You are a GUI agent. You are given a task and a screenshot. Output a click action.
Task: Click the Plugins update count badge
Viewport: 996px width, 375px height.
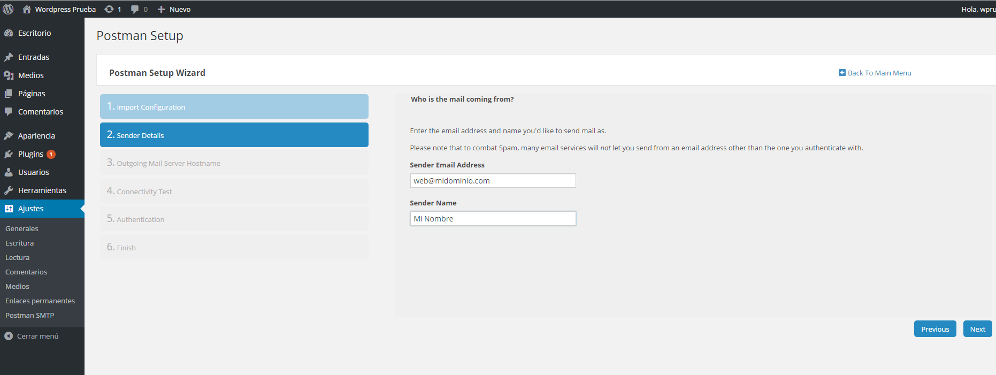51,154
